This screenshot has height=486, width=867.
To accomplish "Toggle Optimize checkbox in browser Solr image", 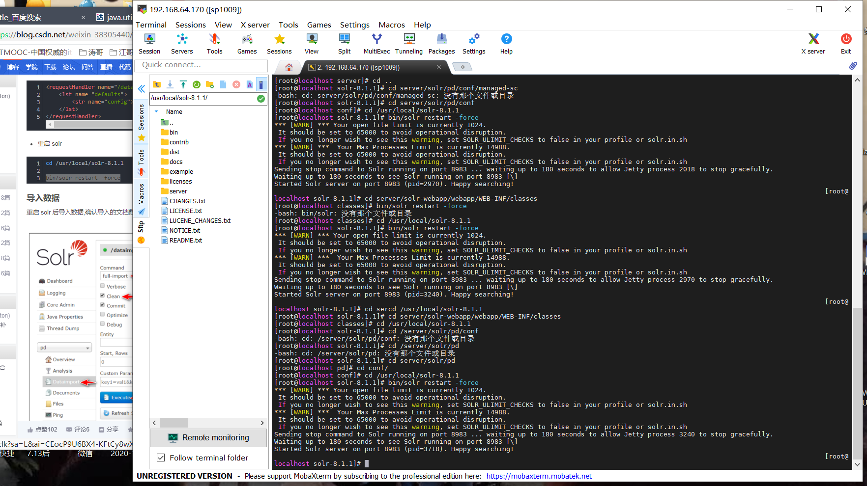I will pos(103,314).
